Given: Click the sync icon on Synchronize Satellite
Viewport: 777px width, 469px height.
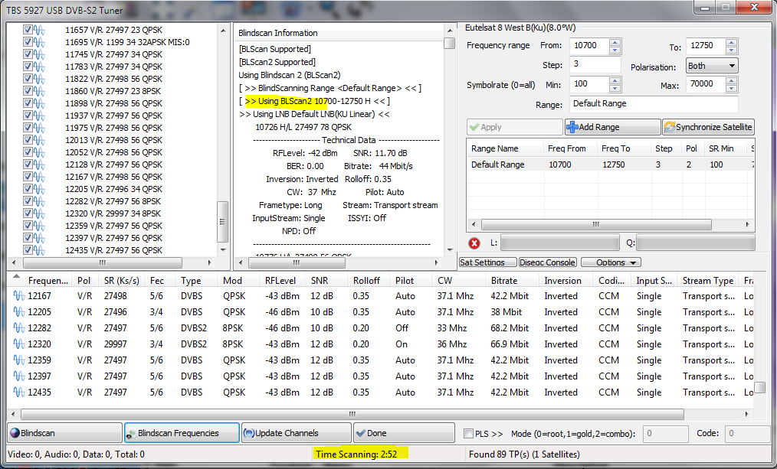Looking at the screenshot, I should click(670, 127).
